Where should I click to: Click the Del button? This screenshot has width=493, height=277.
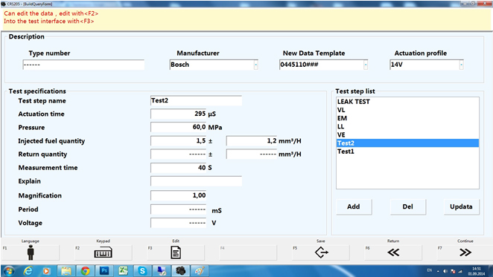point(408,206)
